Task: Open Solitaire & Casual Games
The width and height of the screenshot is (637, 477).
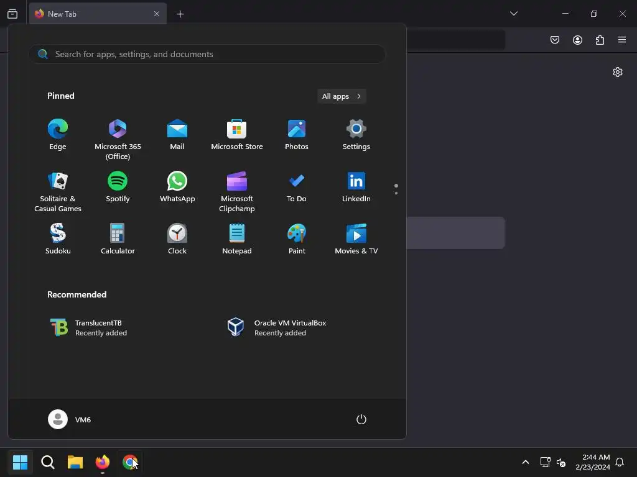Action: coord(58,192)
